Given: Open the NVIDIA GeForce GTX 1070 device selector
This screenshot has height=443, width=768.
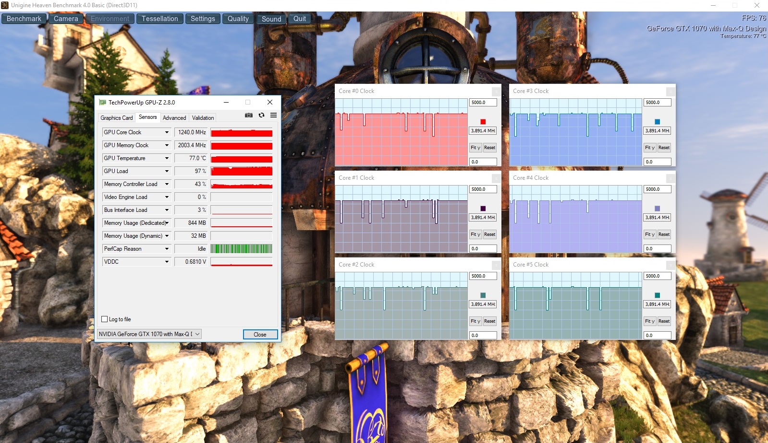Looking at the screenshot, I should [x=149, y=334].
